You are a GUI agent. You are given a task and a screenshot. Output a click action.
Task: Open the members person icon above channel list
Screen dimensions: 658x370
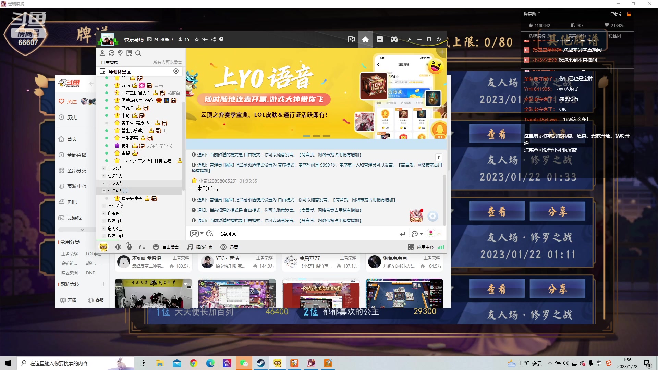102,53
